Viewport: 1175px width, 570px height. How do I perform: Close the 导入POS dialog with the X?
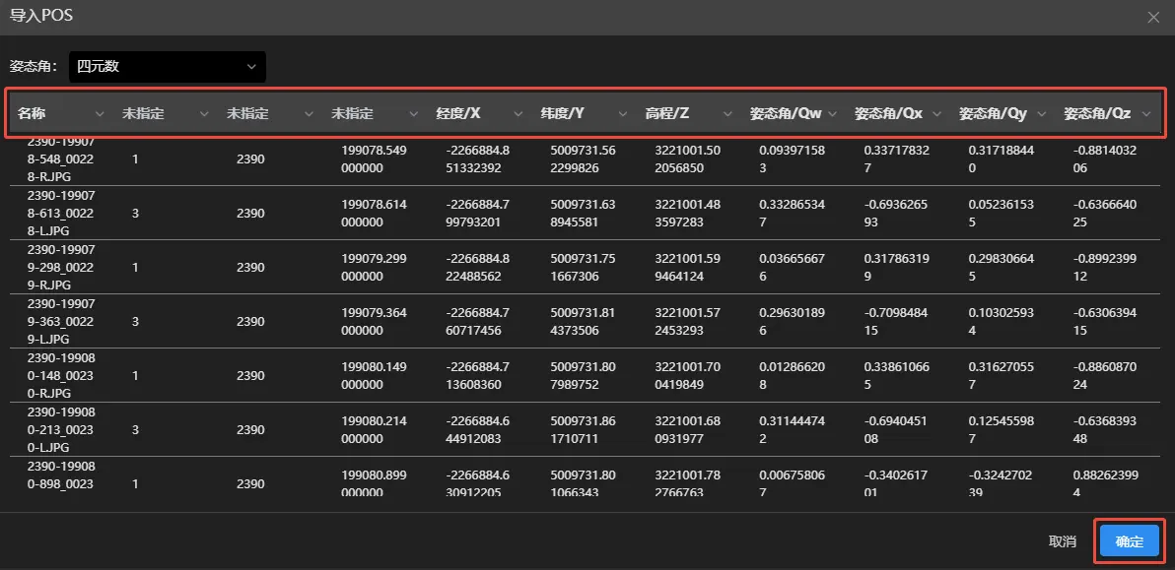1154,17
